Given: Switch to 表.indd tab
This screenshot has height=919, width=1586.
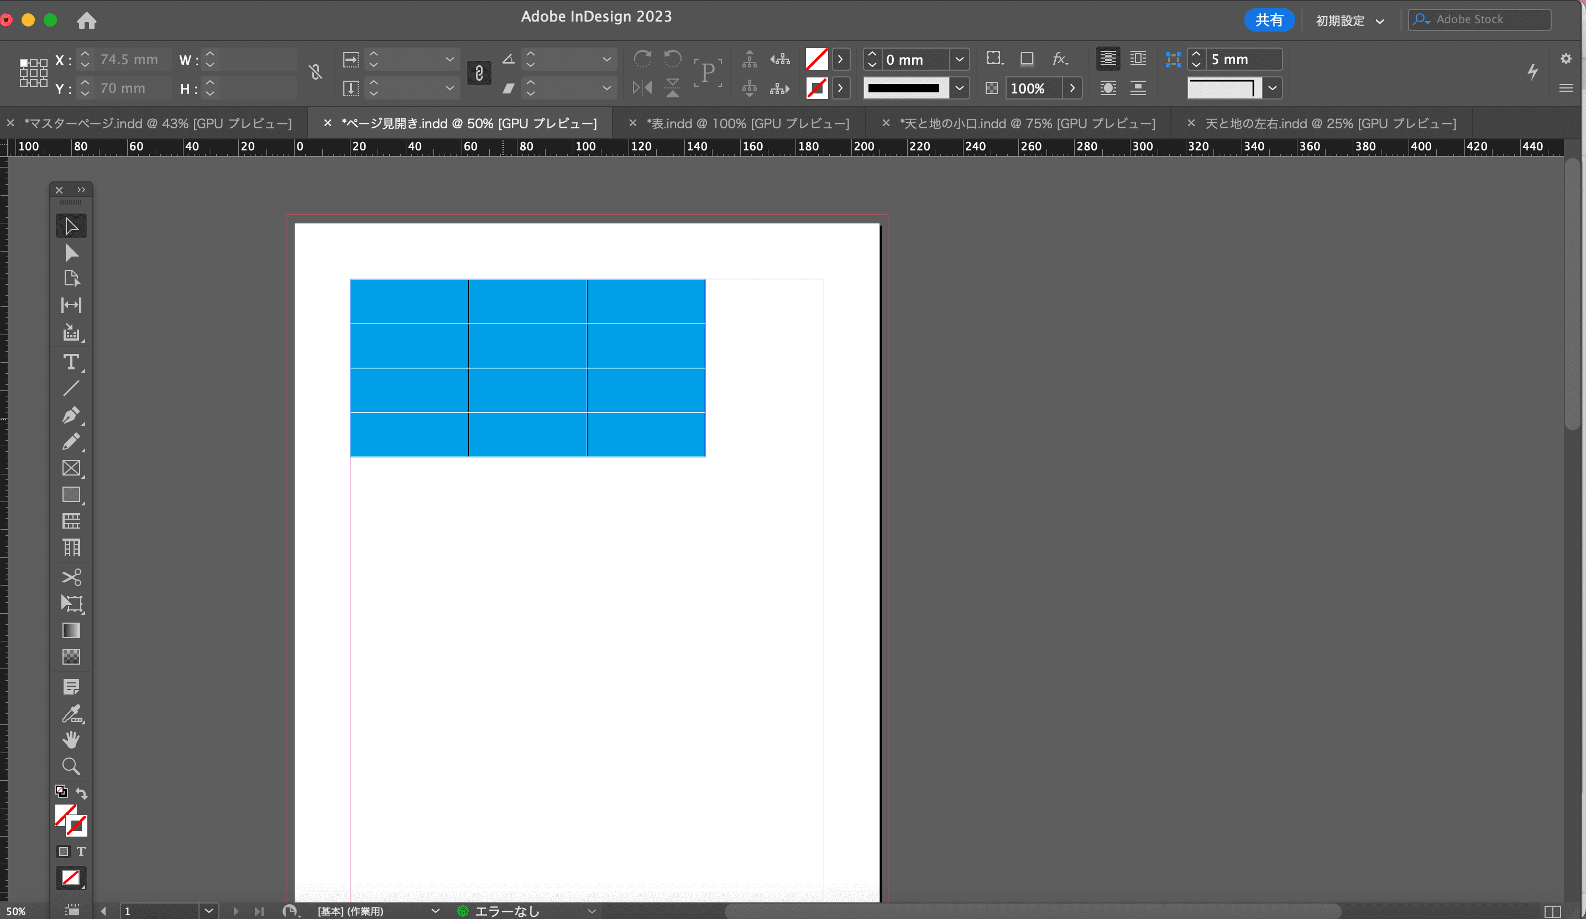Looking at the screenshot, I should (748, 123).
